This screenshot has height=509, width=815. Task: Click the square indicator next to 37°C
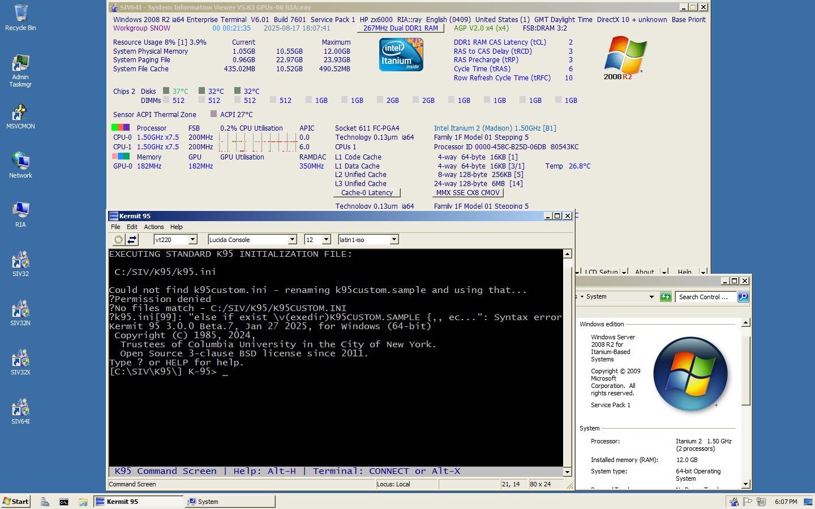coord(166,90)
